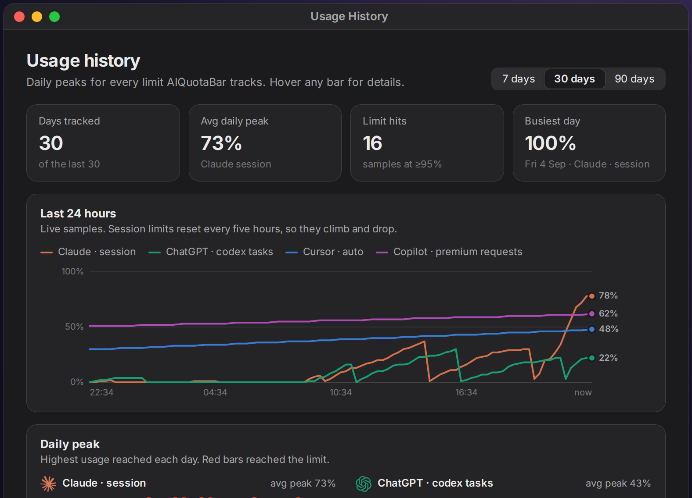
Task: Click the 22% chart value label
Action: click(x=608, y=358)
